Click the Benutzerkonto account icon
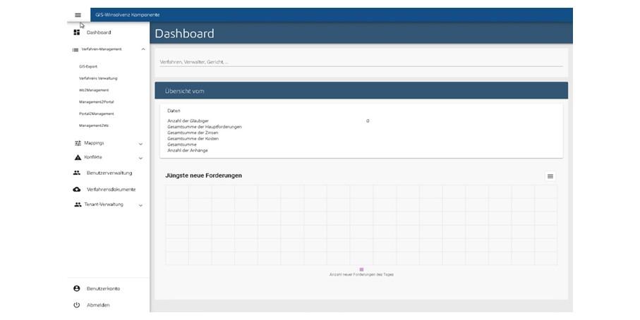The image size is (640, 320). point(77,288)
